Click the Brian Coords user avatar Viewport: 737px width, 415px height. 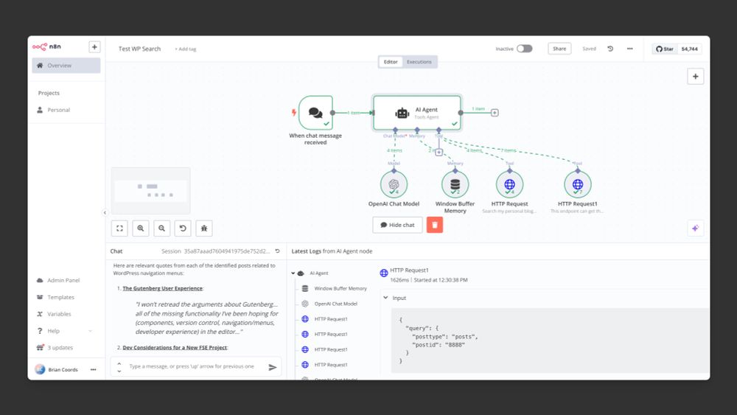pyautogui.click(x=40, y=369)
